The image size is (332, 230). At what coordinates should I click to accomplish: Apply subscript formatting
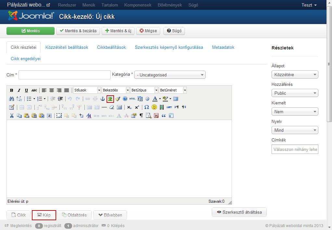click(x=129, y=107)
